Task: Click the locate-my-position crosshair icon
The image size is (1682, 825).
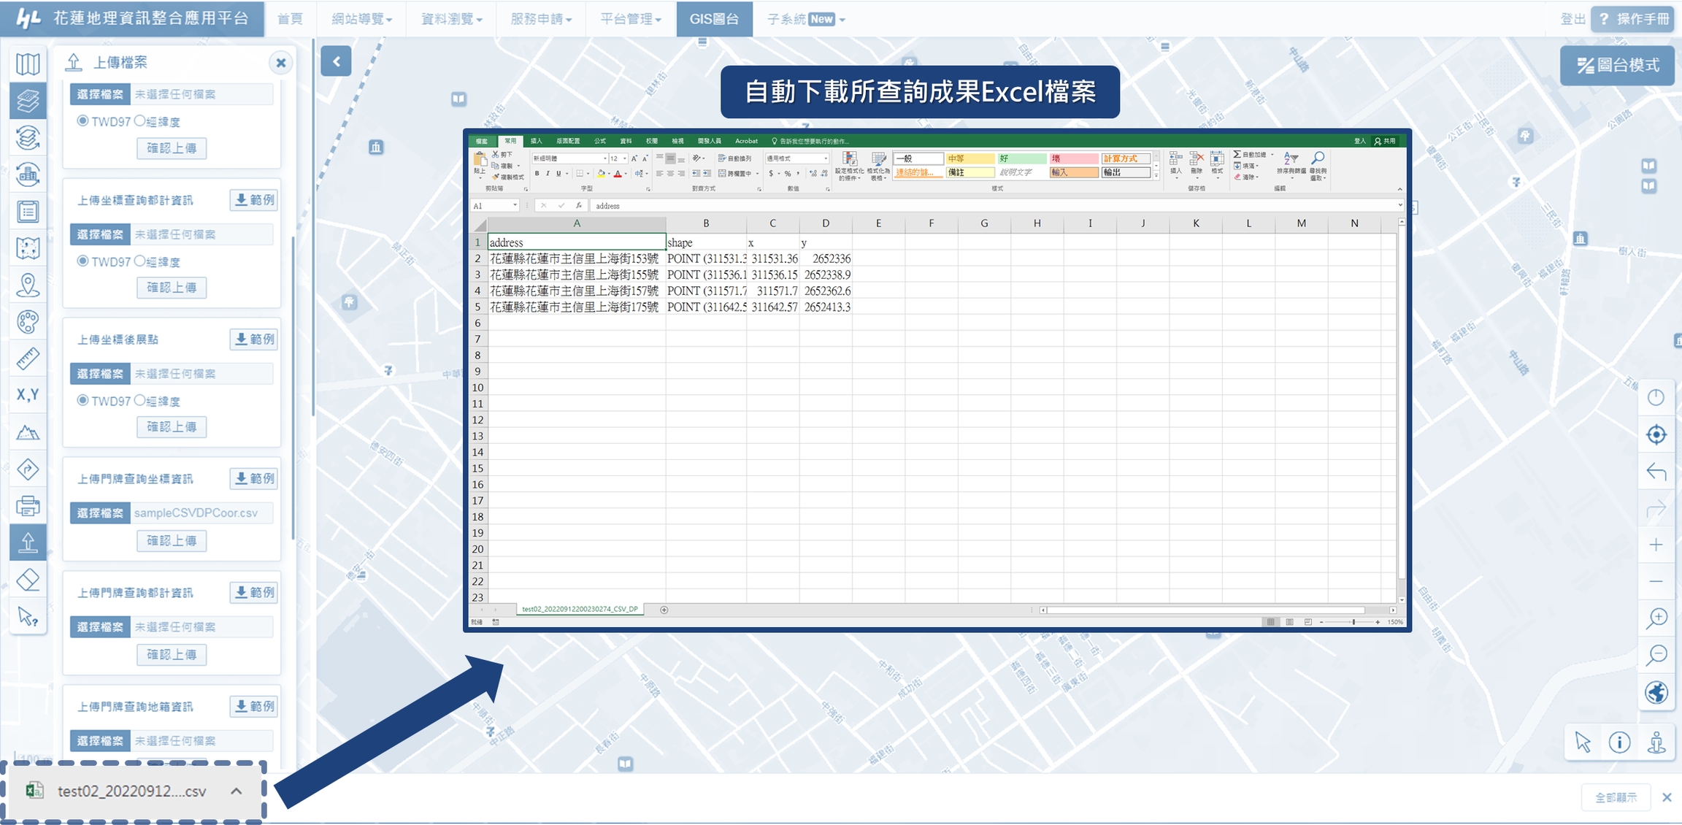Action: (x=1656, y=434)
